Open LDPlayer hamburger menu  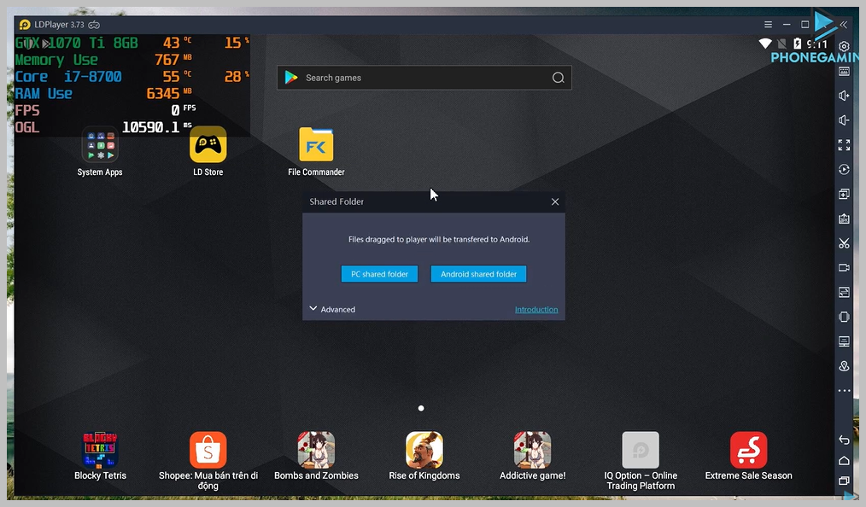pos(769,24)
